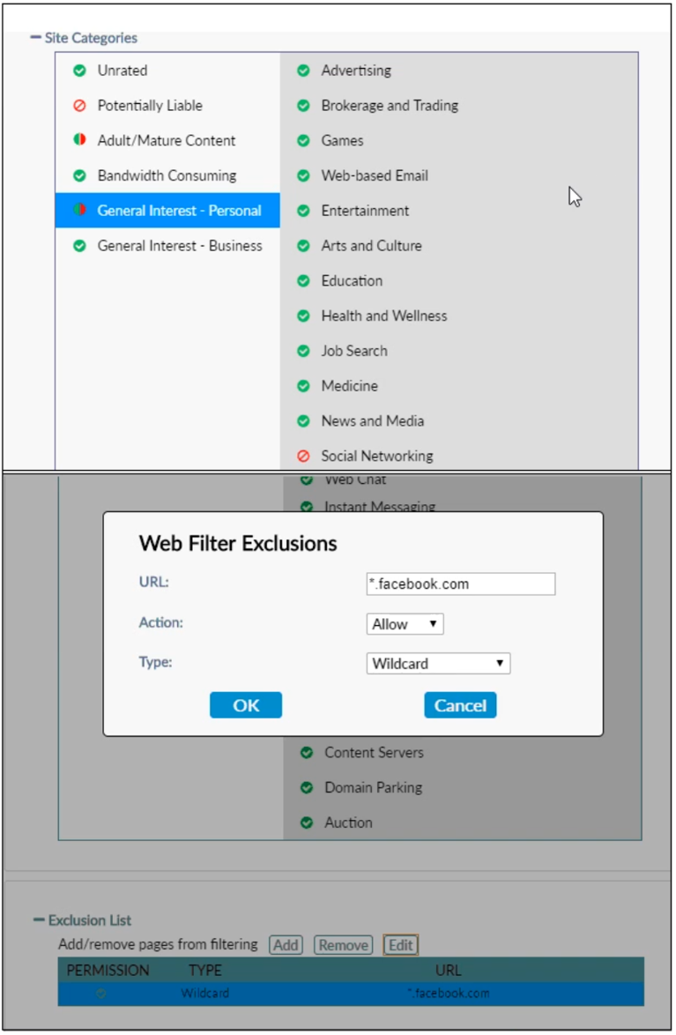Select General Interest - Business category
The width and height of the screenshot is (676, 1035).
point(179,246)
